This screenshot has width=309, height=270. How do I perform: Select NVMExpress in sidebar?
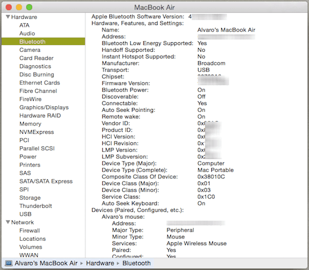click(37, 132)
